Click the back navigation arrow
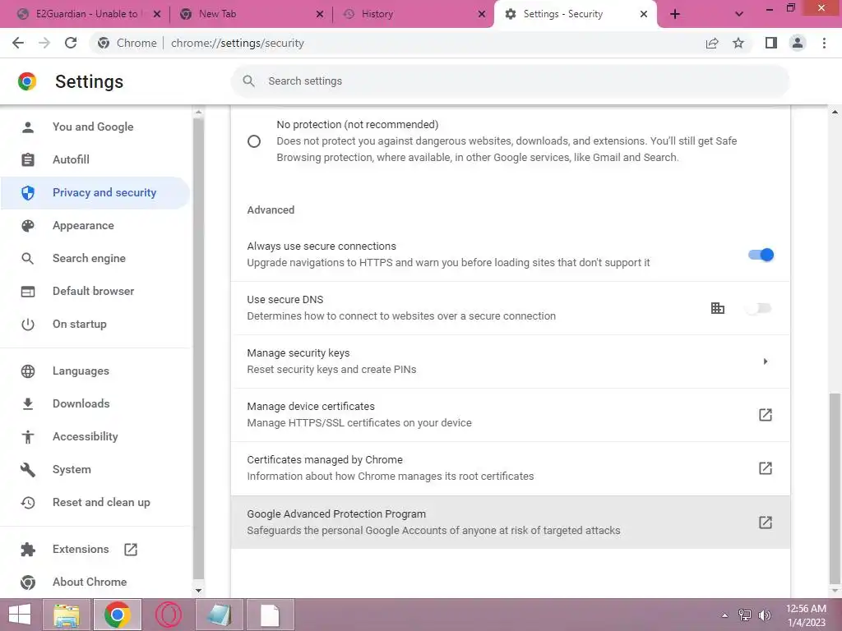This screenshot has width=842, height=631. (x=18, y=43)
